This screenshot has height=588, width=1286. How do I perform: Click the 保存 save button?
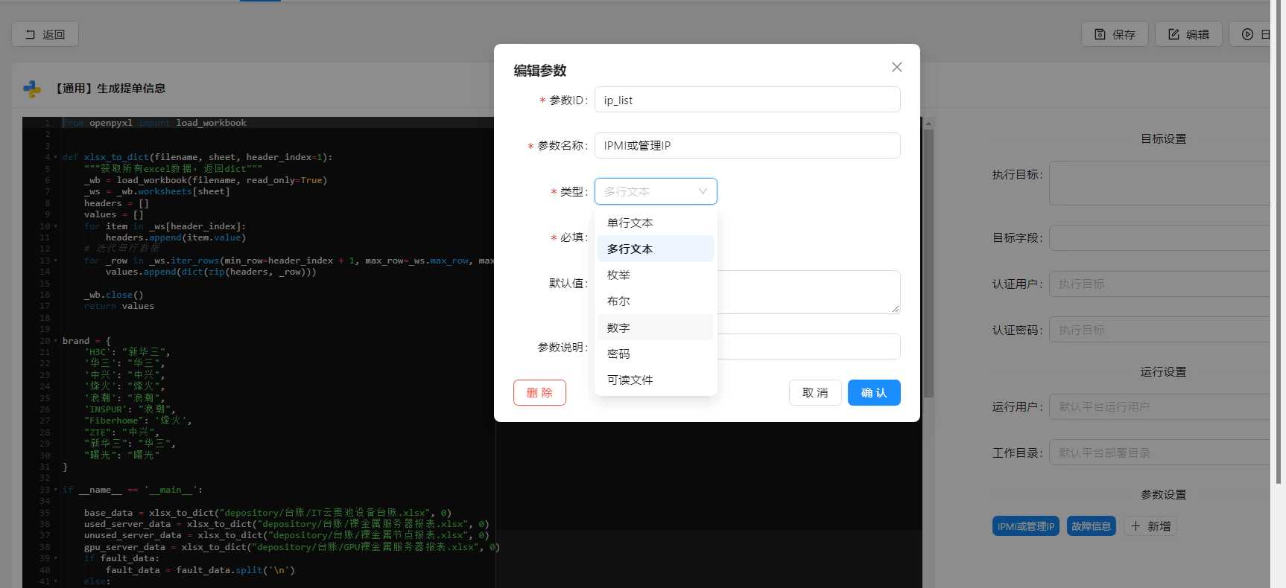pyautogui.click(x=1115, y=34)
